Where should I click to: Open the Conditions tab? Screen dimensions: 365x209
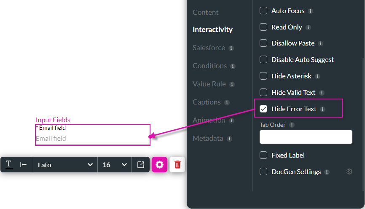tap(210, 66)
